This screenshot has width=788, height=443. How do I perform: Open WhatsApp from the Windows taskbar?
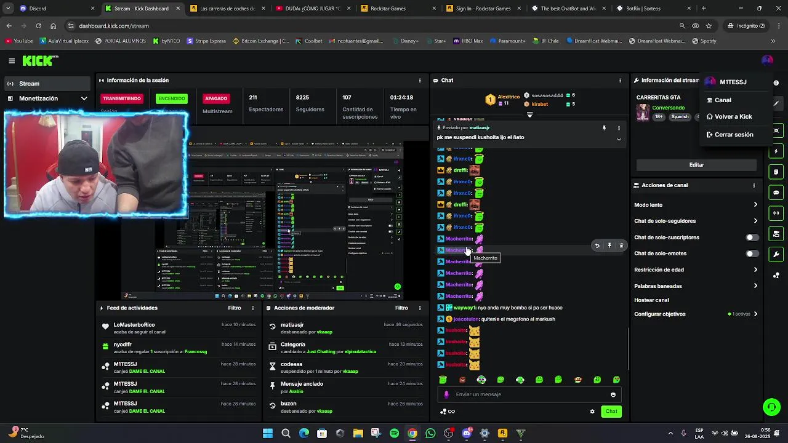click(430, 434)
